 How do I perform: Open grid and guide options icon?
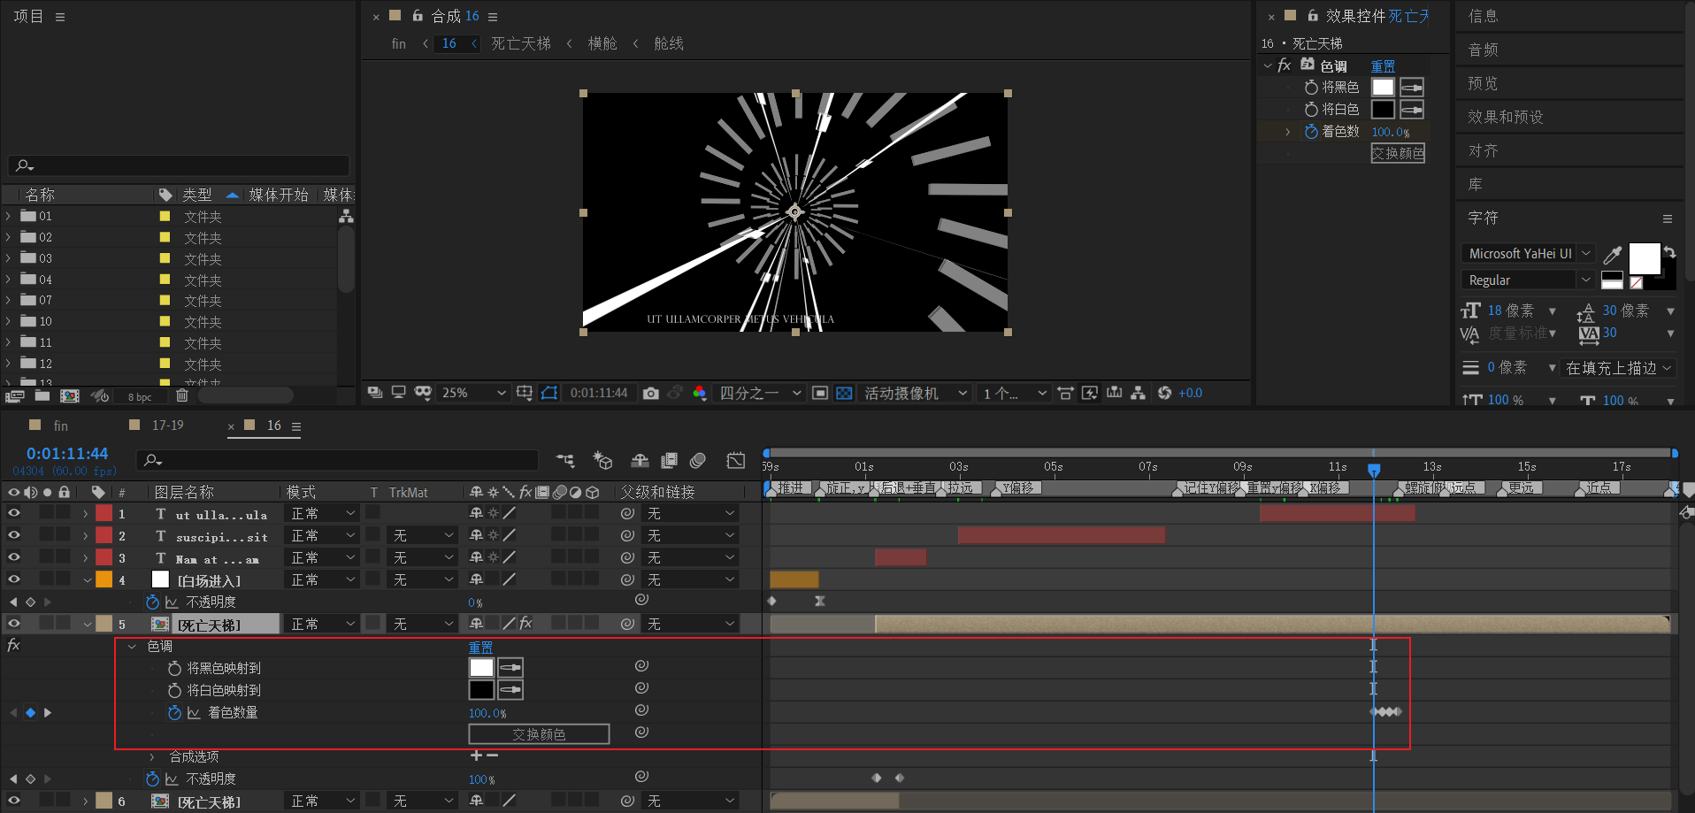click(525, 393)
